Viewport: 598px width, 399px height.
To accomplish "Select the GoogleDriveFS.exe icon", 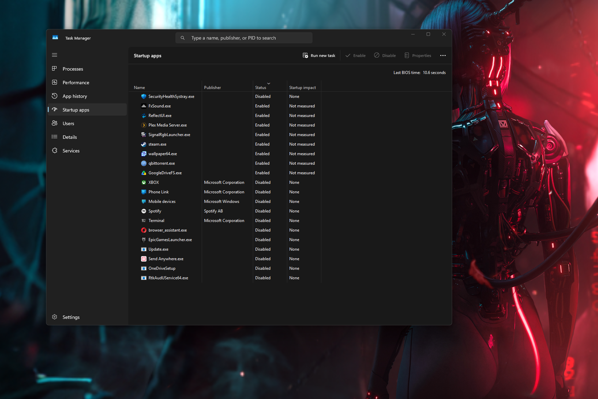I will click(144, 173).
